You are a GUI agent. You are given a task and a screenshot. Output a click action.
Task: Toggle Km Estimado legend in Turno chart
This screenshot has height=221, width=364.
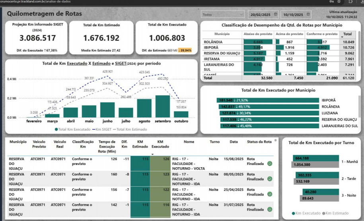[x=334, y=213]
